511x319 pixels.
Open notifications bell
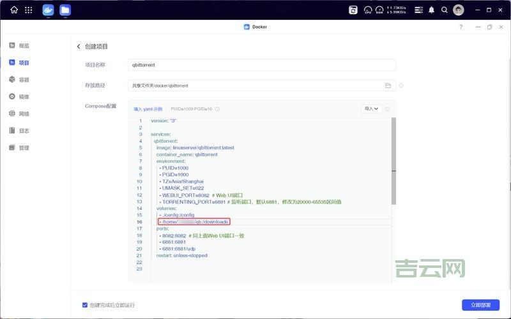pyautogui.click(x=431, y=10)
